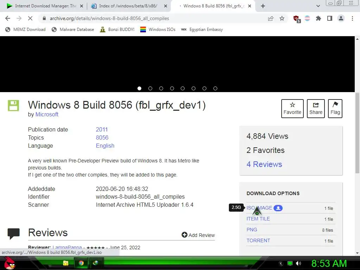
Task: Select the fourth carousel dot
Action: point(172,88)
